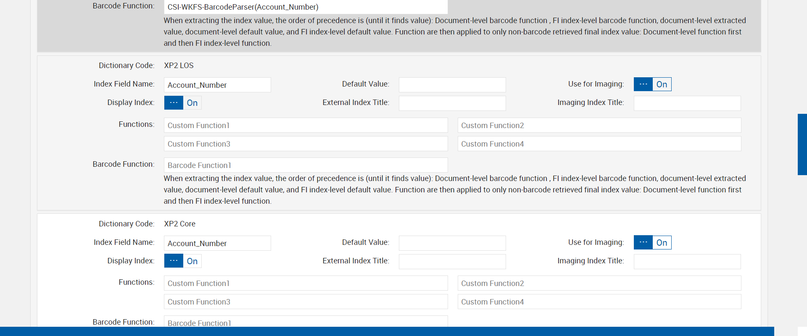Click Default Value field in XP2 Core section
807x336 pixels.
coord(452,243)
